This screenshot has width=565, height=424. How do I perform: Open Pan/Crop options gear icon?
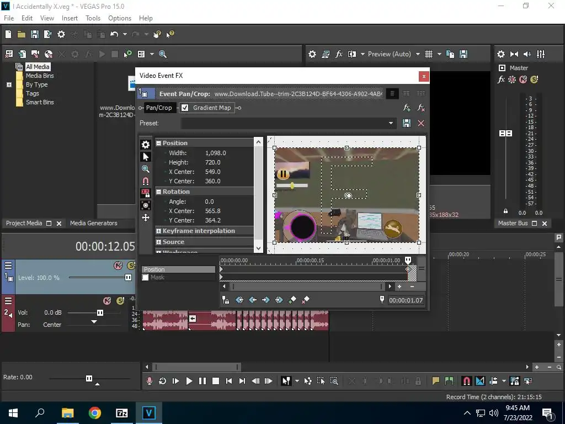[x=146, y=145]
